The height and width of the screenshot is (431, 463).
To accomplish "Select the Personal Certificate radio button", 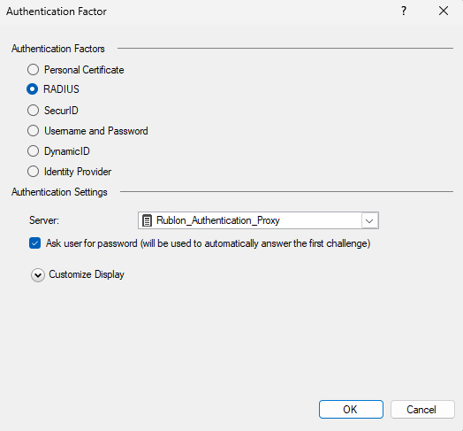I will (33, 70).
